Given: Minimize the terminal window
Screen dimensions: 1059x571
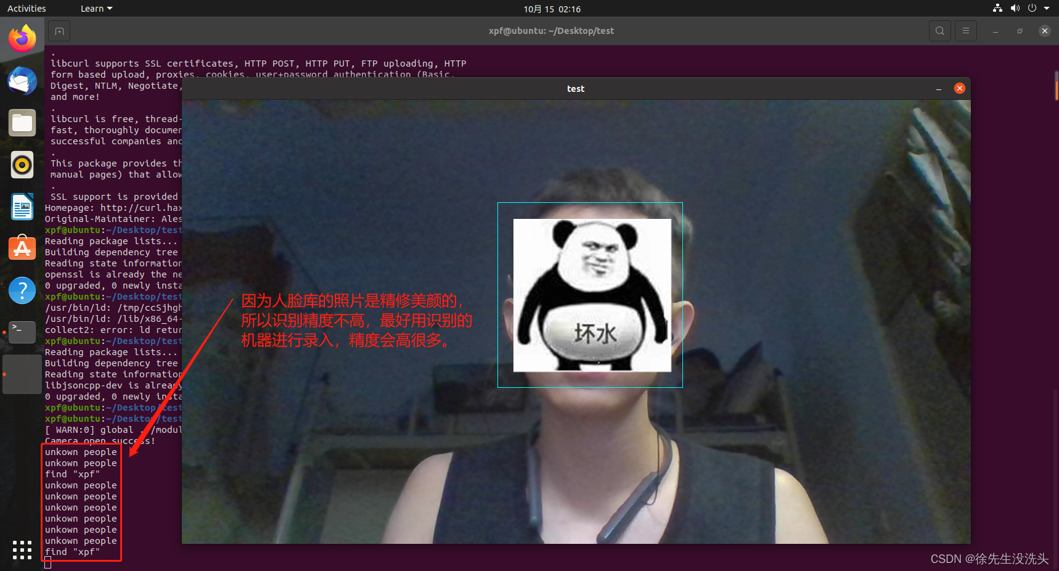Looking at the screenshot, I should 996,31.
